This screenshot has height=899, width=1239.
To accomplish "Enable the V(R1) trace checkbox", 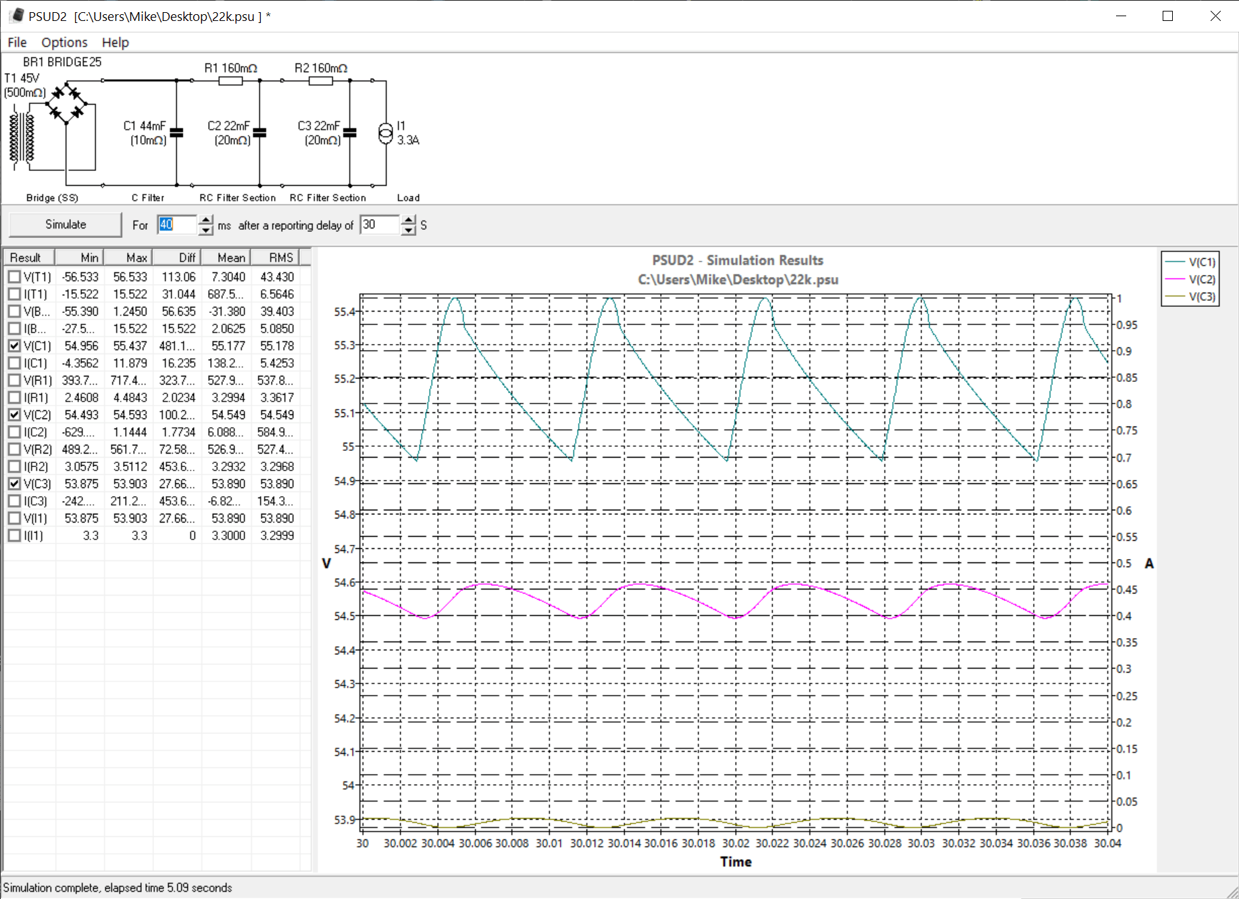I will click(14, 380).
